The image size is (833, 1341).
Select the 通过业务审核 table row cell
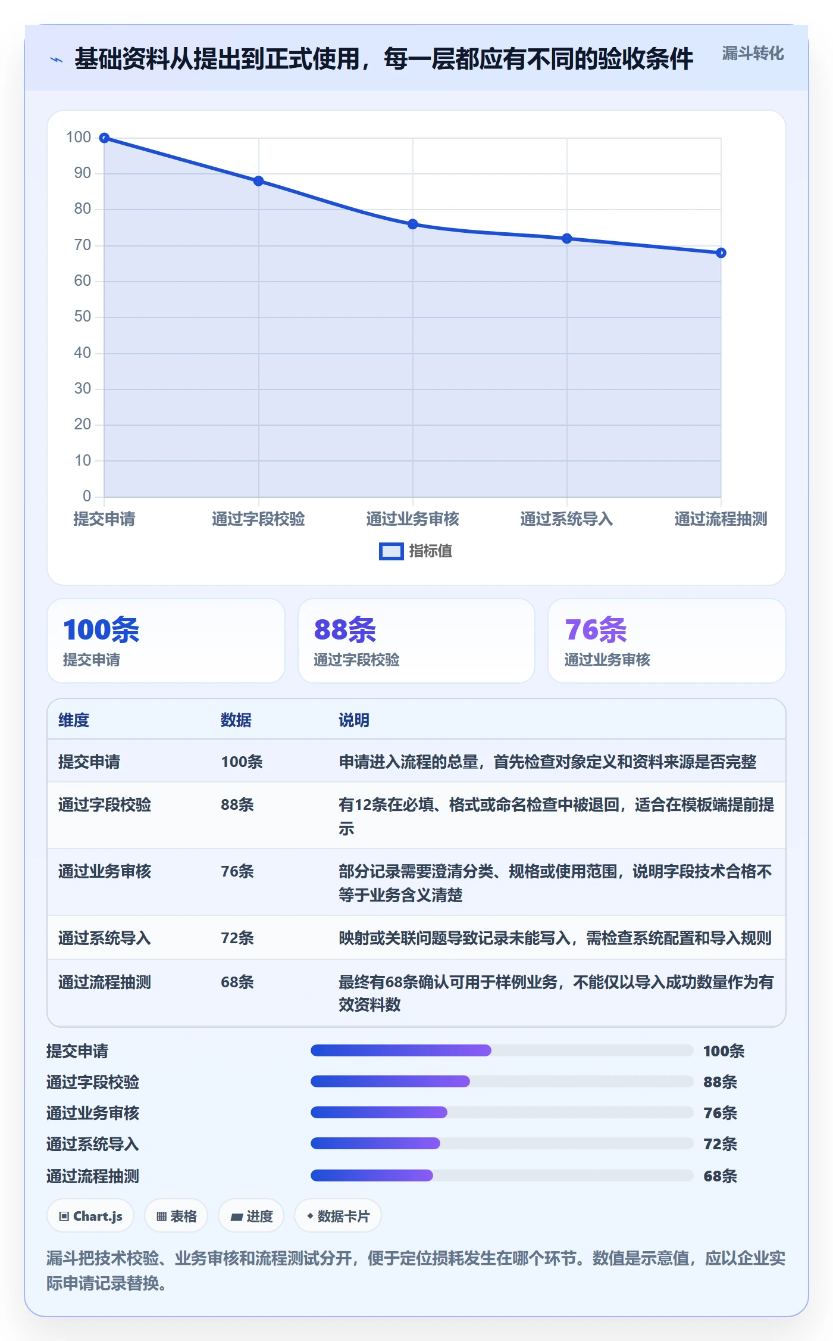click(x=105, y=871)
